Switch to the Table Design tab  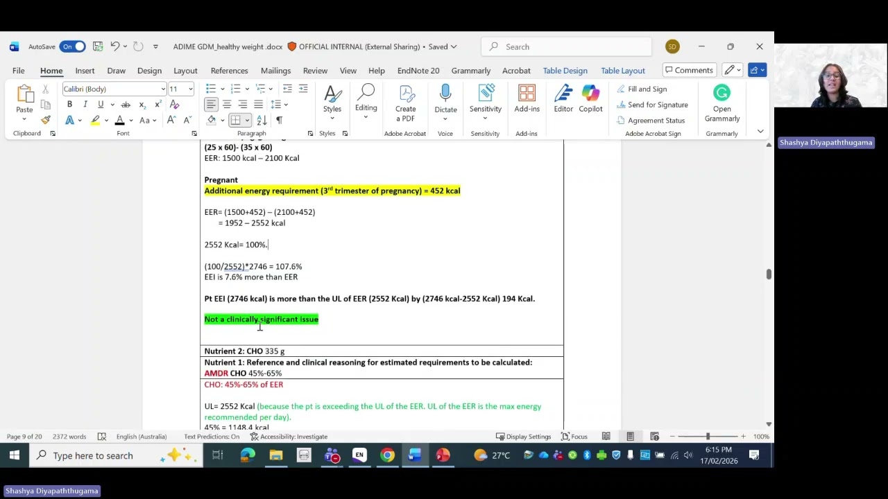pos(565,70)
